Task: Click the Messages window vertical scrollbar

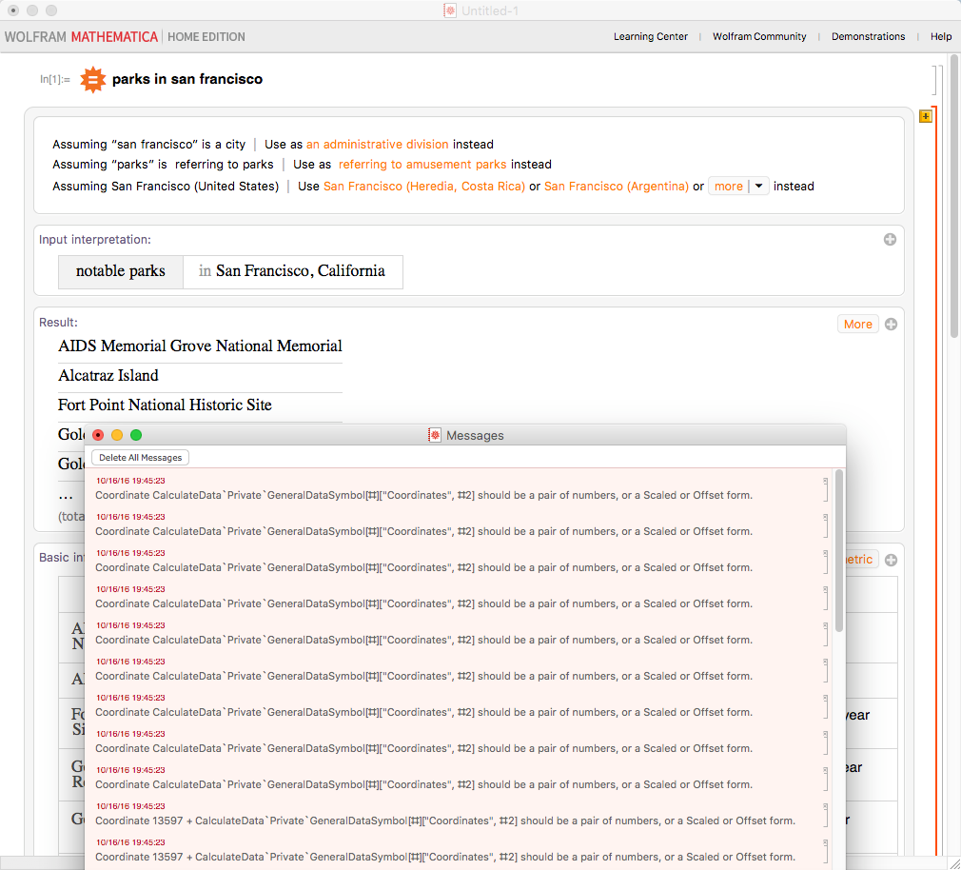Action: coord(839,550)
